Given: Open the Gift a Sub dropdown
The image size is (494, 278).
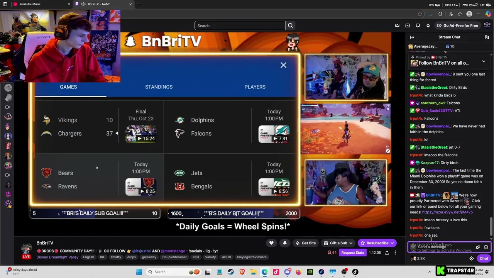Looking at the screenshot, I should pyautogui.click(x=338, y=243).
